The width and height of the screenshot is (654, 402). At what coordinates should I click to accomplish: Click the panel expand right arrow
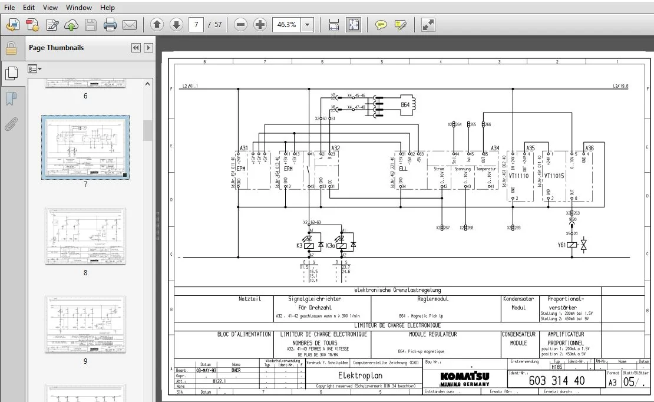pos(148,48)
